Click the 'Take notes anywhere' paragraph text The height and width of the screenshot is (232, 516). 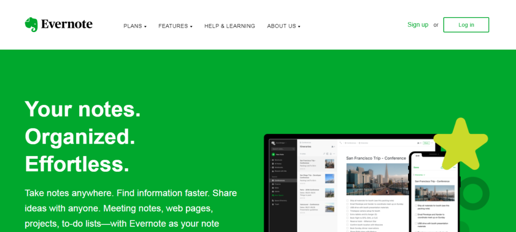[x=131, y=208]
